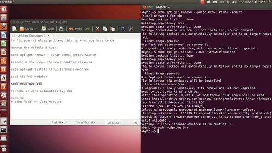Paste from clipboard in gedit toolbar
This screenshot has width=272, height=153.
point(113,29)
